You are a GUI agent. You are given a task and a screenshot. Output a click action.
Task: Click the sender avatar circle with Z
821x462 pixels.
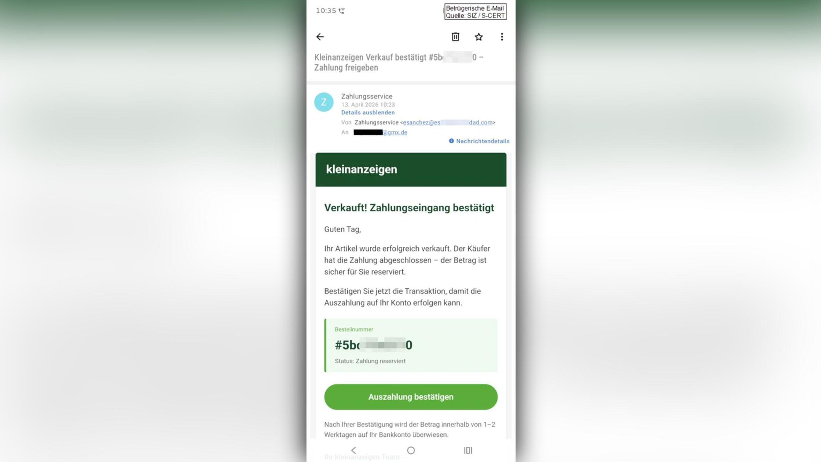324,102
